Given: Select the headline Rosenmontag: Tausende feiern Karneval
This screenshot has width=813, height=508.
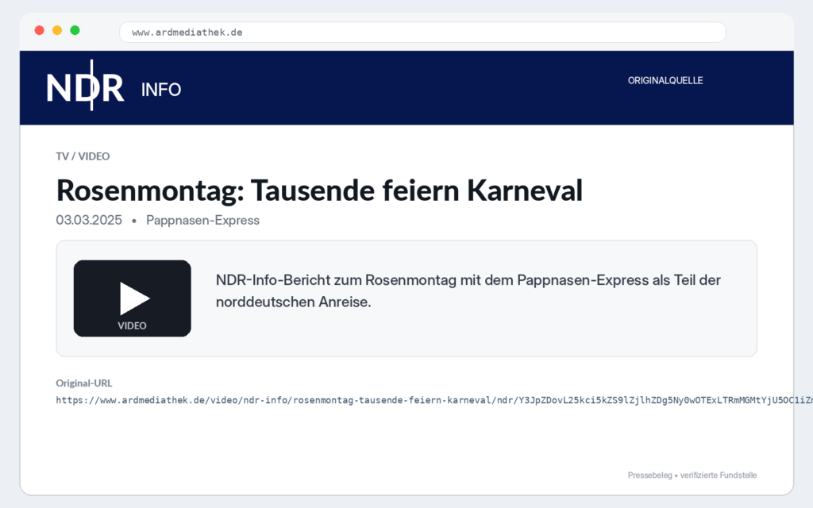Looking at the screenshot, I should 319,190.
